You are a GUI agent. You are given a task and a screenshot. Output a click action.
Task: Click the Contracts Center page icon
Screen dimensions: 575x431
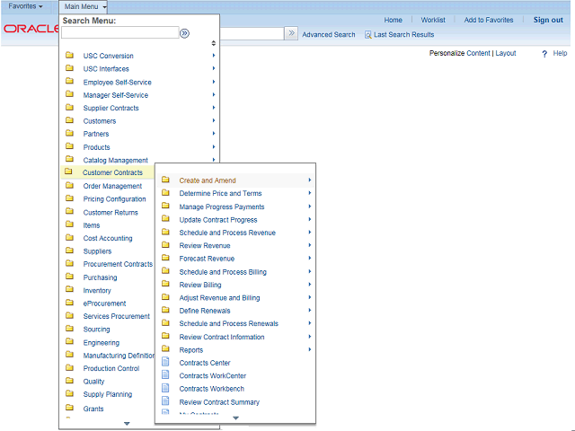click(x=165, y=363)
